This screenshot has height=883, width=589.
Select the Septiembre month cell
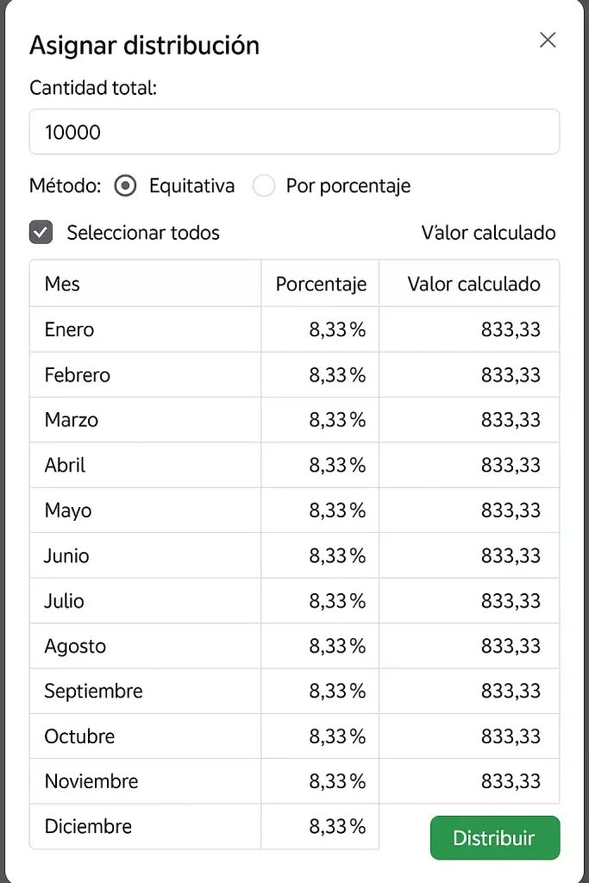(x=94, y=691)
